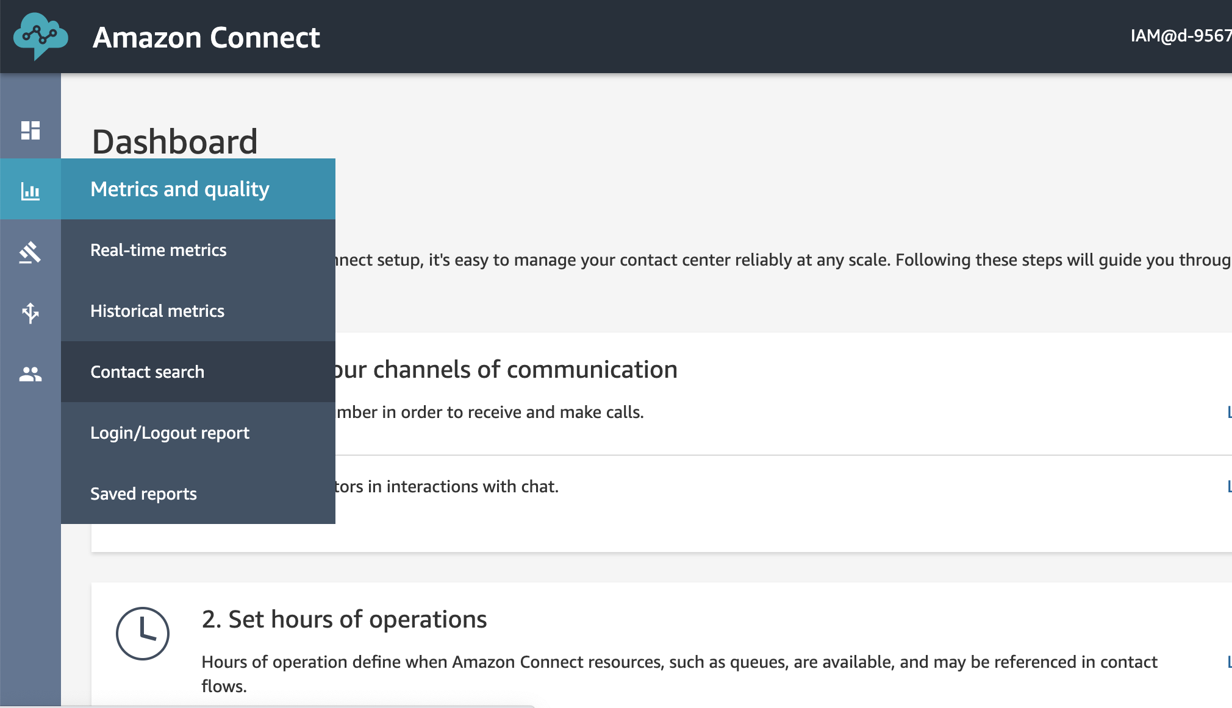This screenshot has width=1232, height=708.
Task: Open the Users people icon in sidebar
Action: coord(30,373)
